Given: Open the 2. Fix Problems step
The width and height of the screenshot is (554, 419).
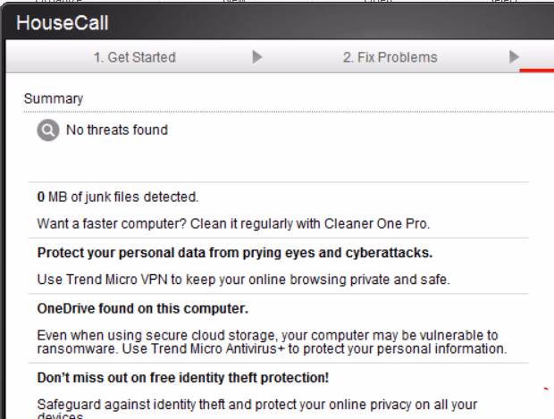Looking at the screenshot, I should coord(390,57).
